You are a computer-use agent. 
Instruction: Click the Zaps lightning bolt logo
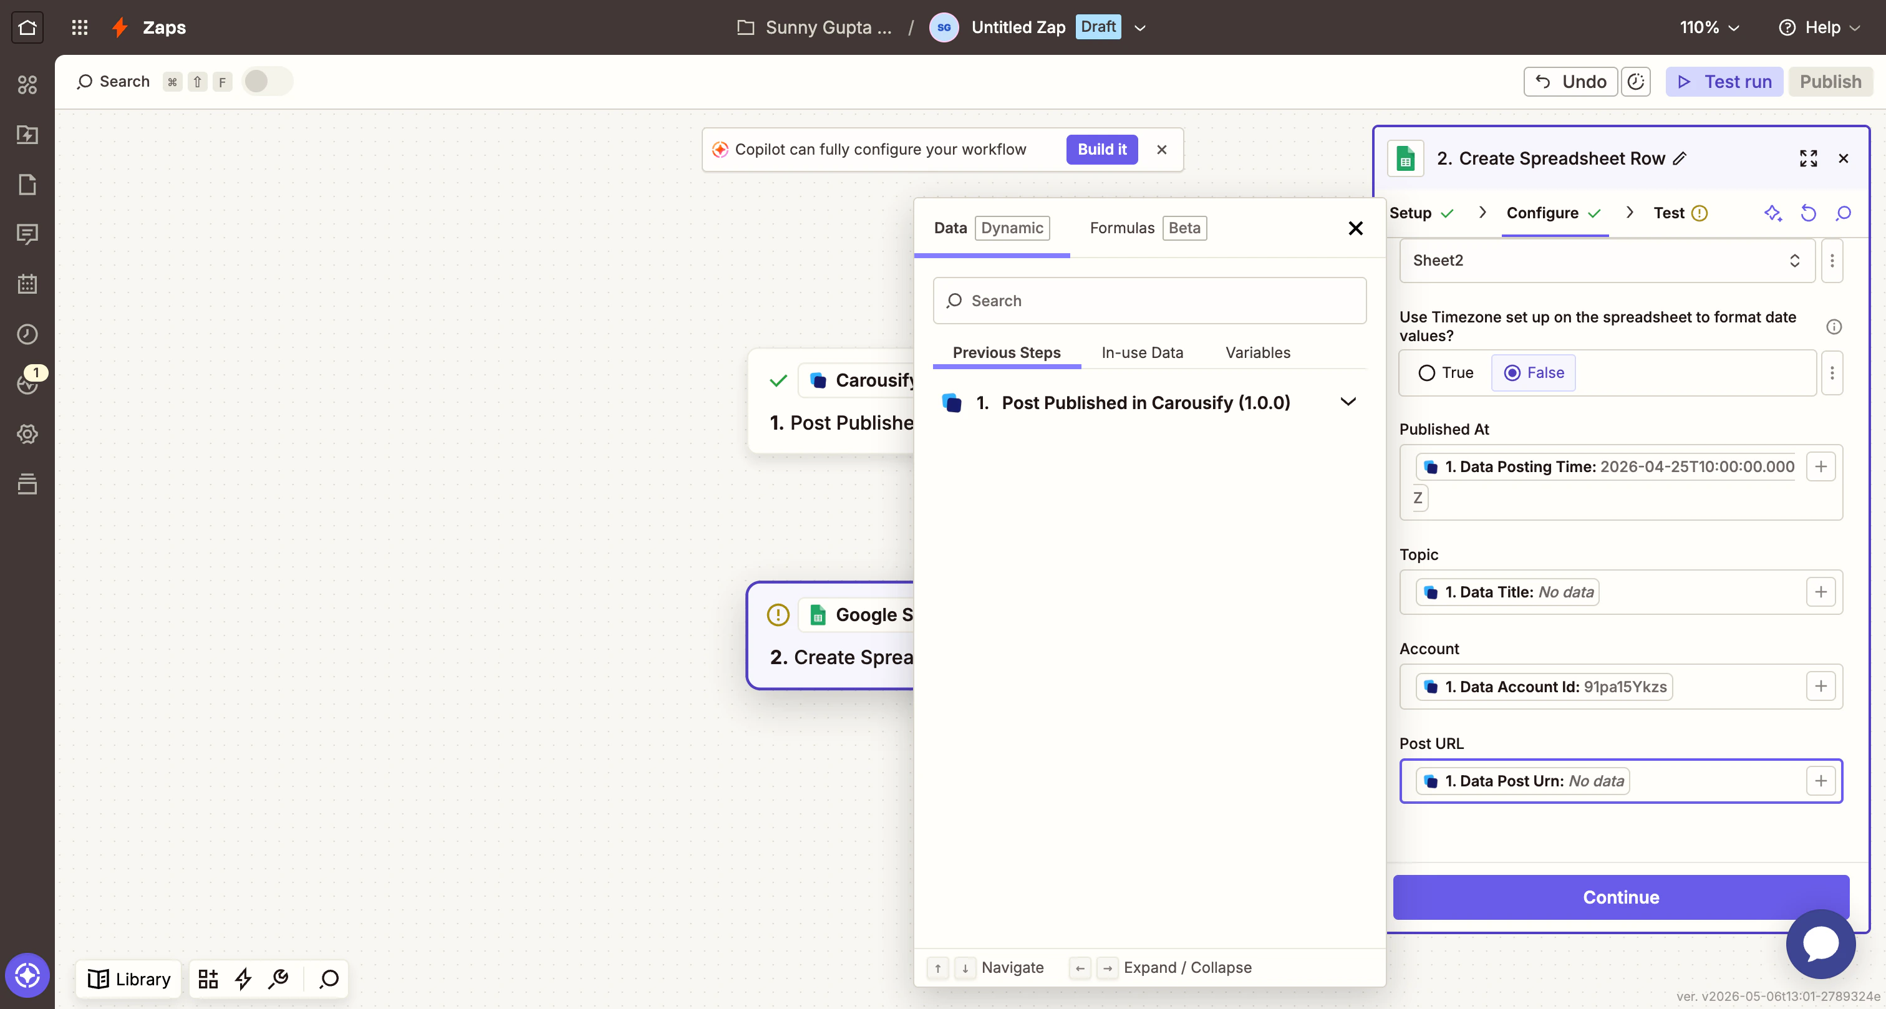pos(120,27)
